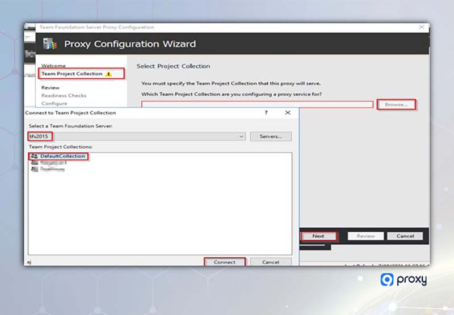Select the Review step in the sidebar
The width and height of the screenshot is (454, 315).
[x=51, y=88]
